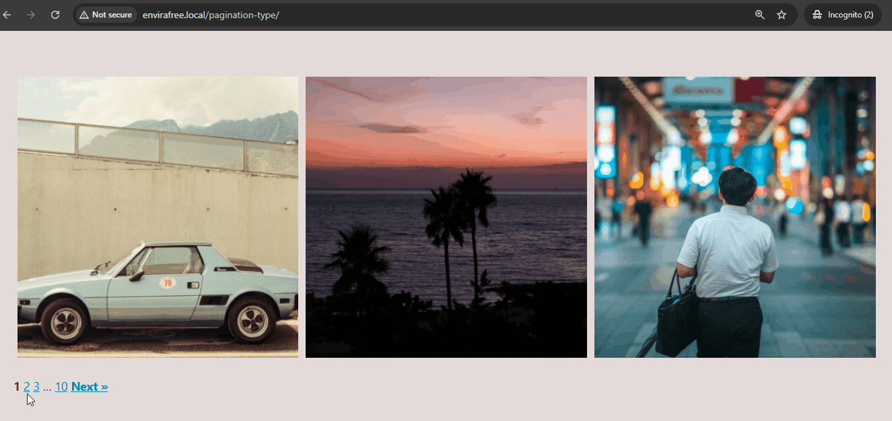892x421 pixels.
Task: Bookmark this page with the star icon
Action: coord(782,14)
